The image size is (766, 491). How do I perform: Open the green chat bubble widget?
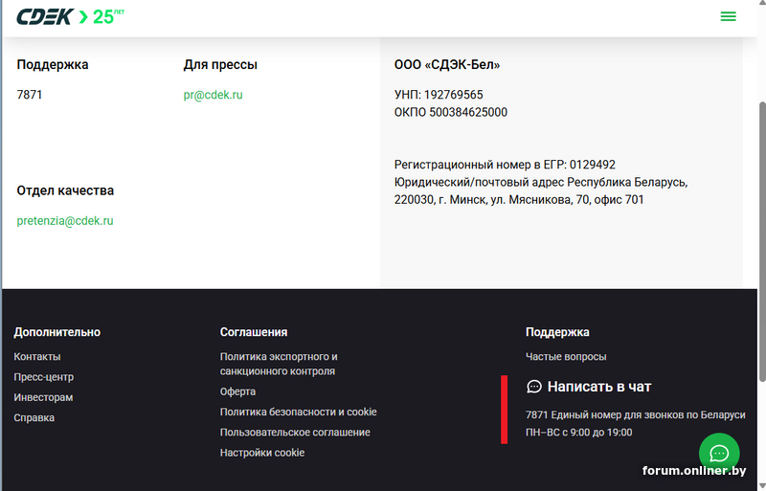[x=720, y=453]
